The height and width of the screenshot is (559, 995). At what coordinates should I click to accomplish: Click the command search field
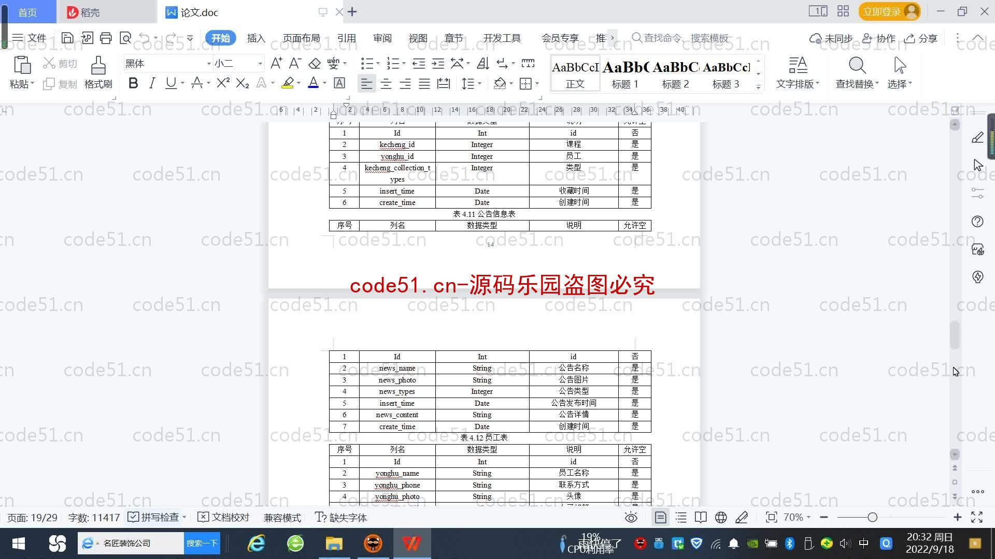tap(680, 38)
